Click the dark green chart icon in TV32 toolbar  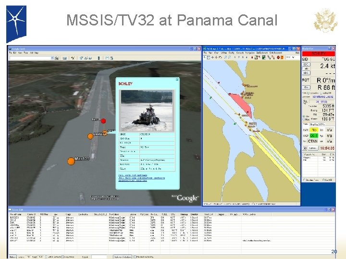coord(264,57)
